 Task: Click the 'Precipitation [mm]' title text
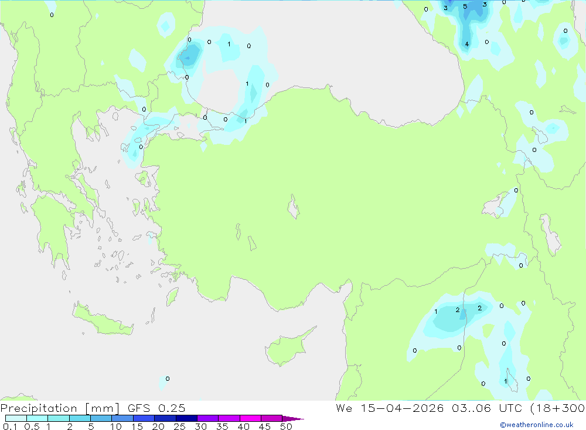pyautogui.click(x=60, y=408)
